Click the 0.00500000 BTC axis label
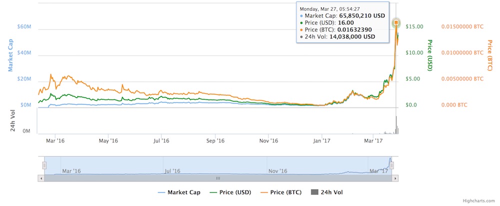Viewport: 500px width, 206px height. click(x=462, y=79)
